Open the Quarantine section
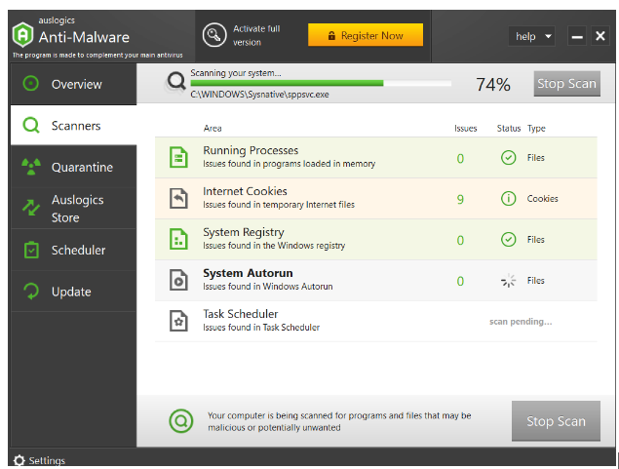The height and width of the screenshot is (469, 619). pyautogui.click(x=73, y=167)
